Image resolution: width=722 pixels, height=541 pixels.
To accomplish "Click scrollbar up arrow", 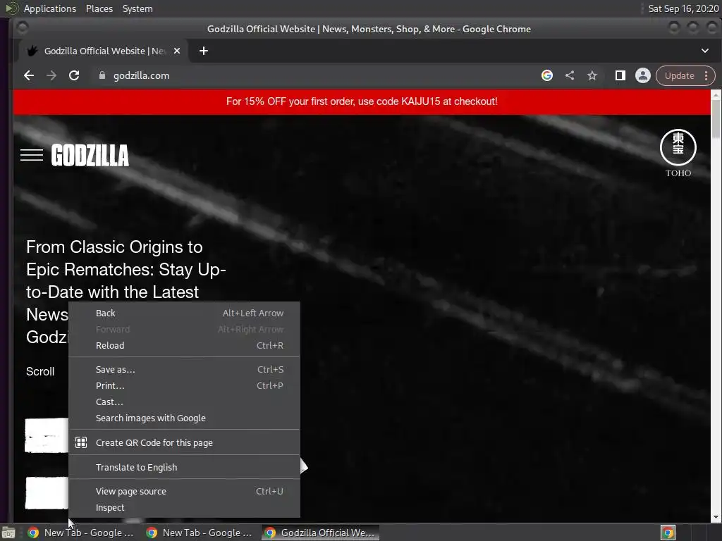I will coord(716,95).
